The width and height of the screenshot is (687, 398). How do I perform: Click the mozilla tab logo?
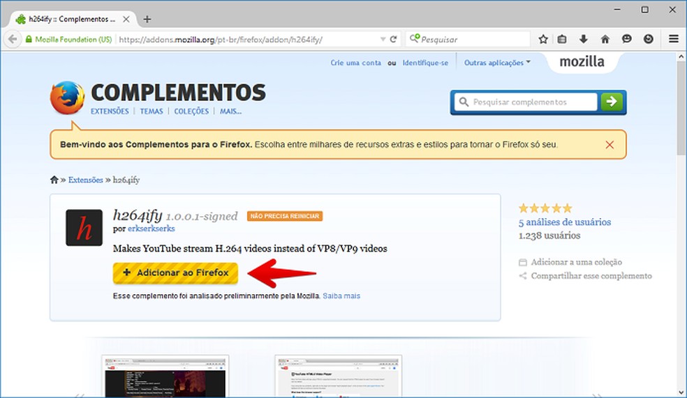point(582,61)
